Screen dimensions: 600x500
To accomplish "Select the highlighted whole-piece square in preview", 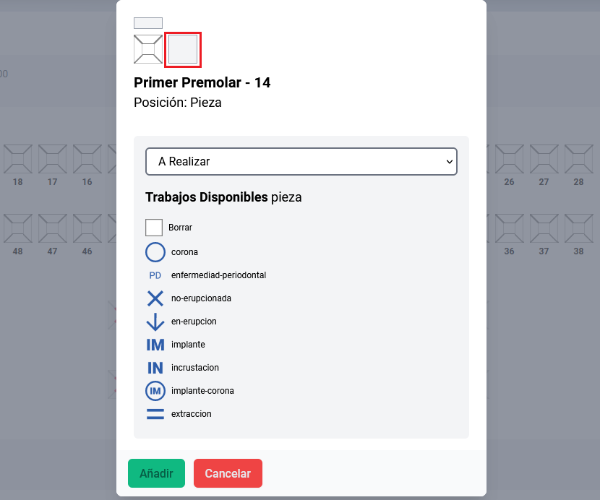I will [x=183, y=49].
